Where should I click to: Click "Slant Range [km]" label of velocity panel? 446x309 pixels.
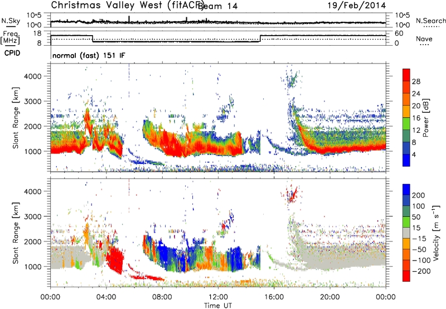click(16, 233)
